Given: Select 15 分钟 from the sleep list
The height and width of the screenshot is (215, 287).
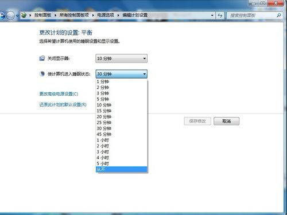Looking at the screenshot, I should click(122, 111).
